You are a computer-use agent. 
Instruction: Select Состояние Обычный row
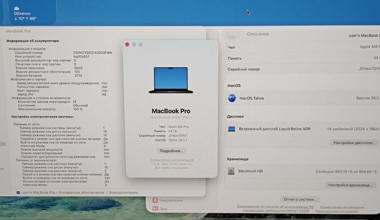click(x=53, y=105)
